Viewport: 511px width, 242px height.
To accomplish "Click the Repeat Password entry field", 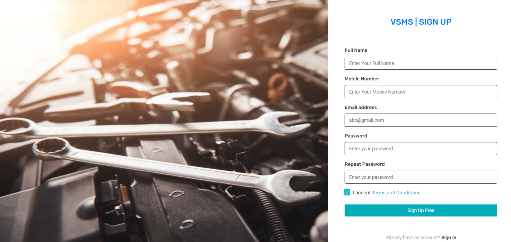I will tap(421, 177).
